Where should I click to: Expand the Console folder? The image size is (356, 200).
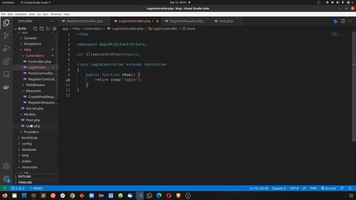tap(30, 38)
